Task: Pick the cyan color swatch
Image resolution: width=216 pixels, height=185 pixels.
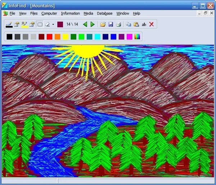Action: point(98,37)
